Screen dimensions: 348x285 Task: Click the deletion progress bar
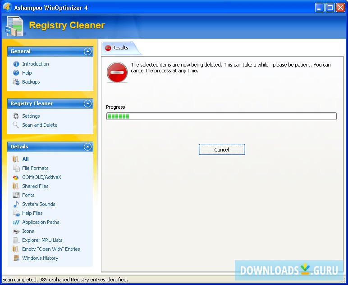tap(221, 116)
